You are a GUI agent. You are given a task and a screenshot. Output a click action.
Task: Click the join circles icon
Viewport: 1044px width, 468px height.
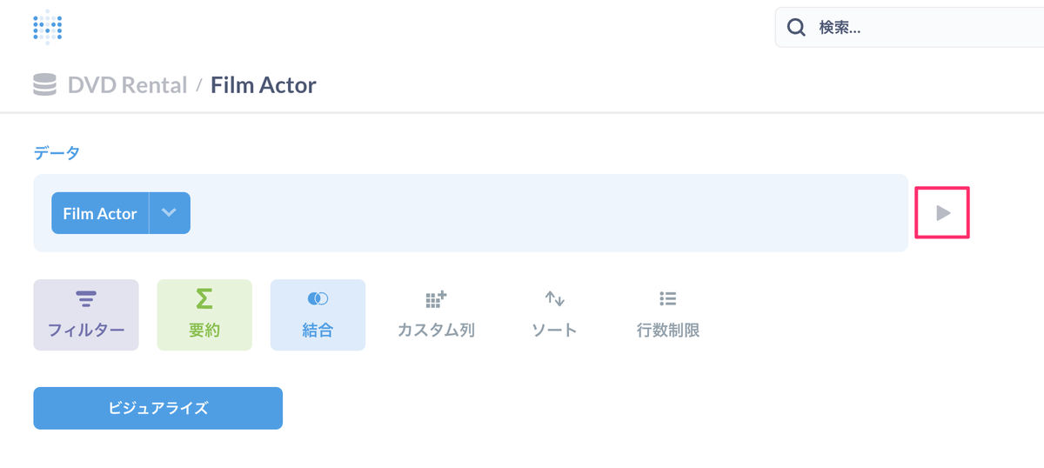pos(318,299)
